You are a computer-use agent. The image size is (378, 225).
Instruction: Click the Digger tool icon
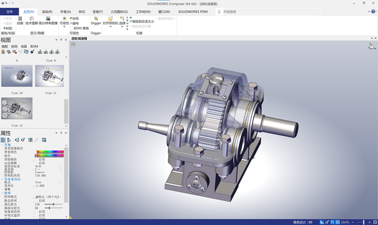pyautogui.click(x=96, y=19)
